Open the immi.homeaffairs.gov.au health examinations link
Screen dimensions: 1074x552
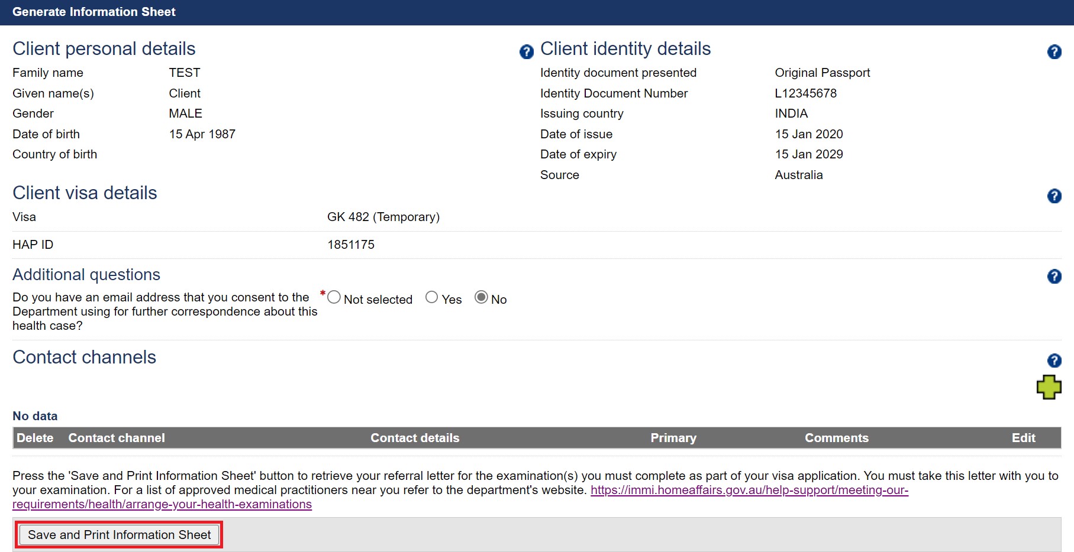[749, 491]
